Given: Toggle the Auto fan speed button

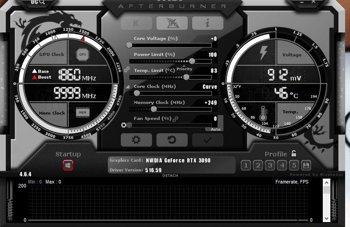Looking at the screenshot, I should [x=216, y=129].
